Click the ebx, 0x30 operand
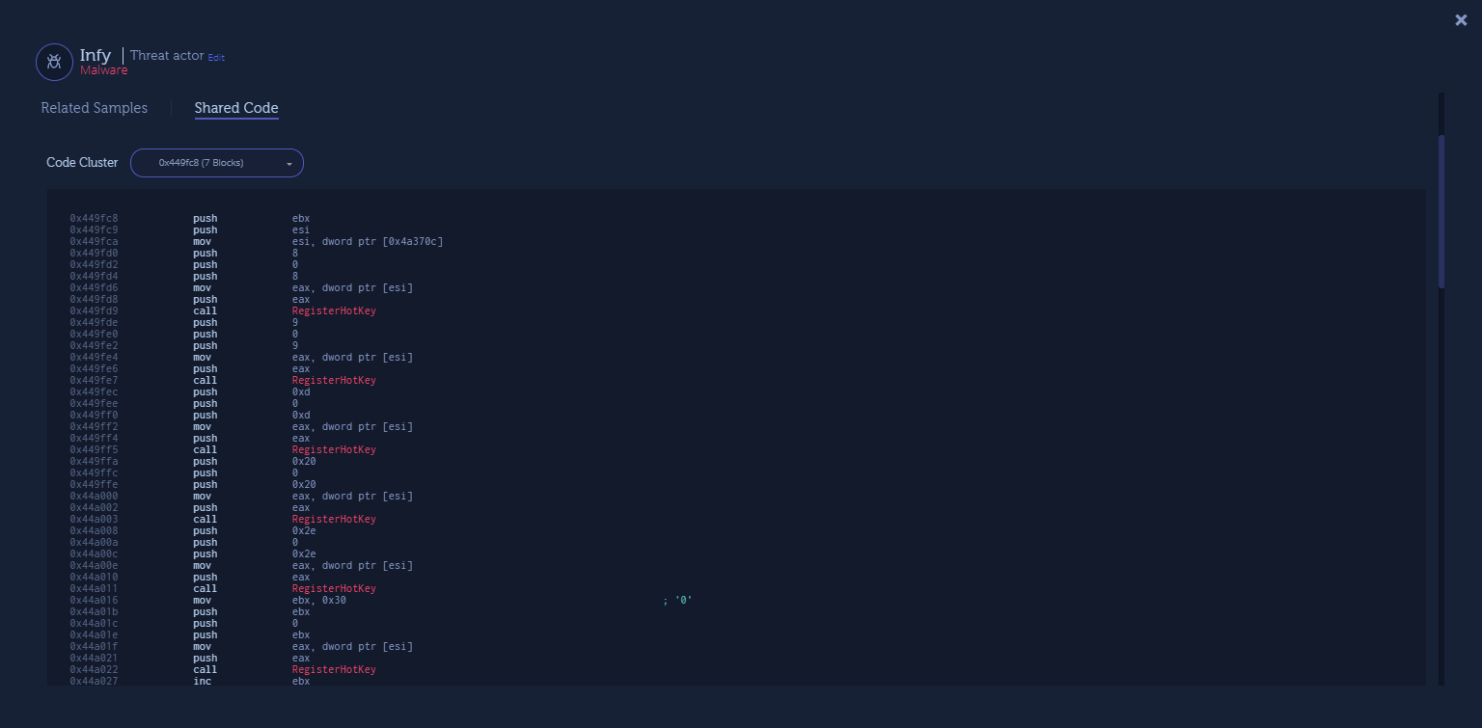Viewport: 1482px width, 728px height. click(318, 601)
